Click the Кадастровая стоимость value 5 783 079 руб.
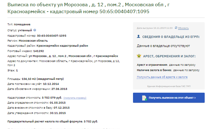Image resolution: width=210 pixels, height=129 pixels. click(x=52, y=98)
